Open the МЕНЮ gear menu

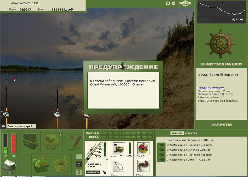(x=185, y=3)
